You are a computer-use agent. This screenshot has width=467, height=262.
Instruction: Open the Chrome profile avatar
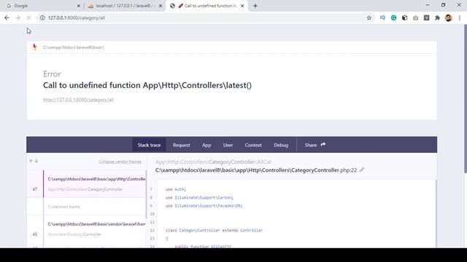[x=448, y=17]
